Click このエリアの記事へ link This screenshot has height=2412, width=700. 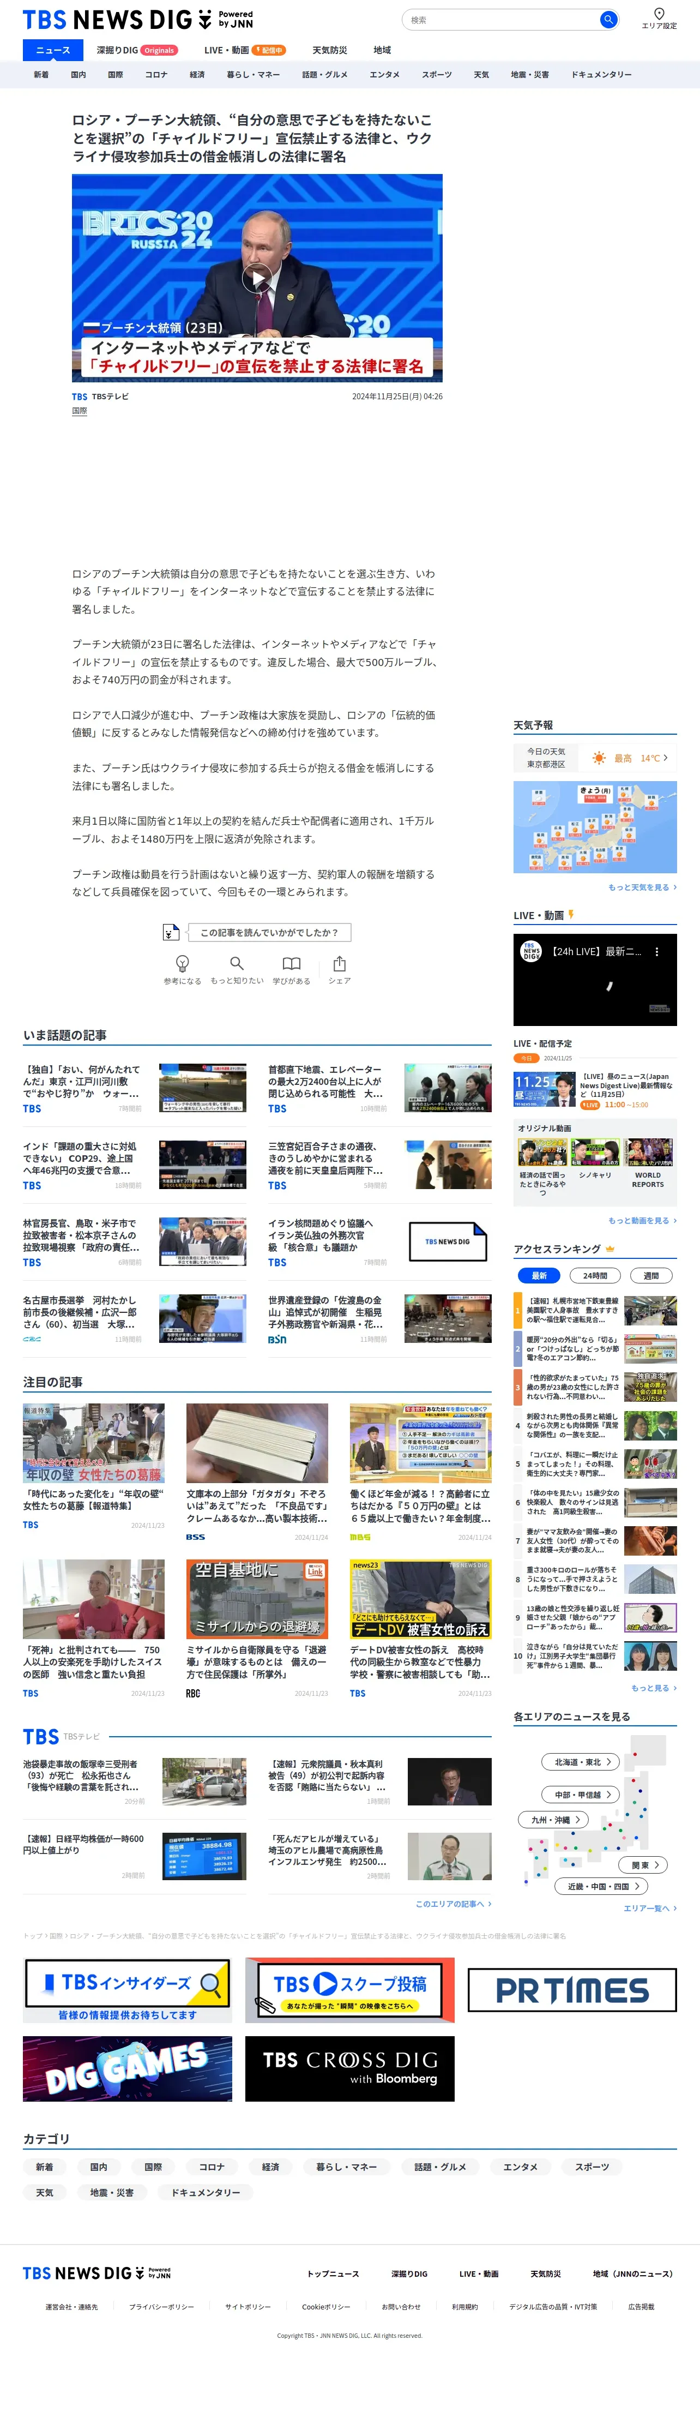[453, 1903]
